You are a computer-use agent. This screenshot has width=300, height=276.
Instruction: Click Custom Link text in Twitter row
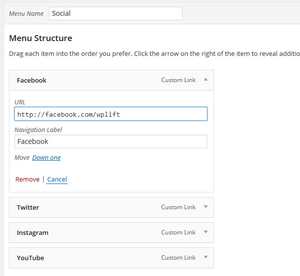(x=178, y=207)
